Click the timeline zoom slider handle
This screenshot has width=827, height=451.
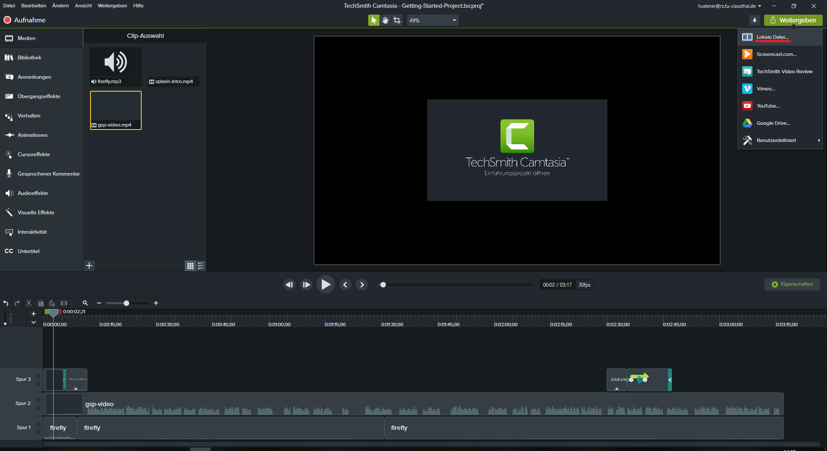tap(126, 303)
